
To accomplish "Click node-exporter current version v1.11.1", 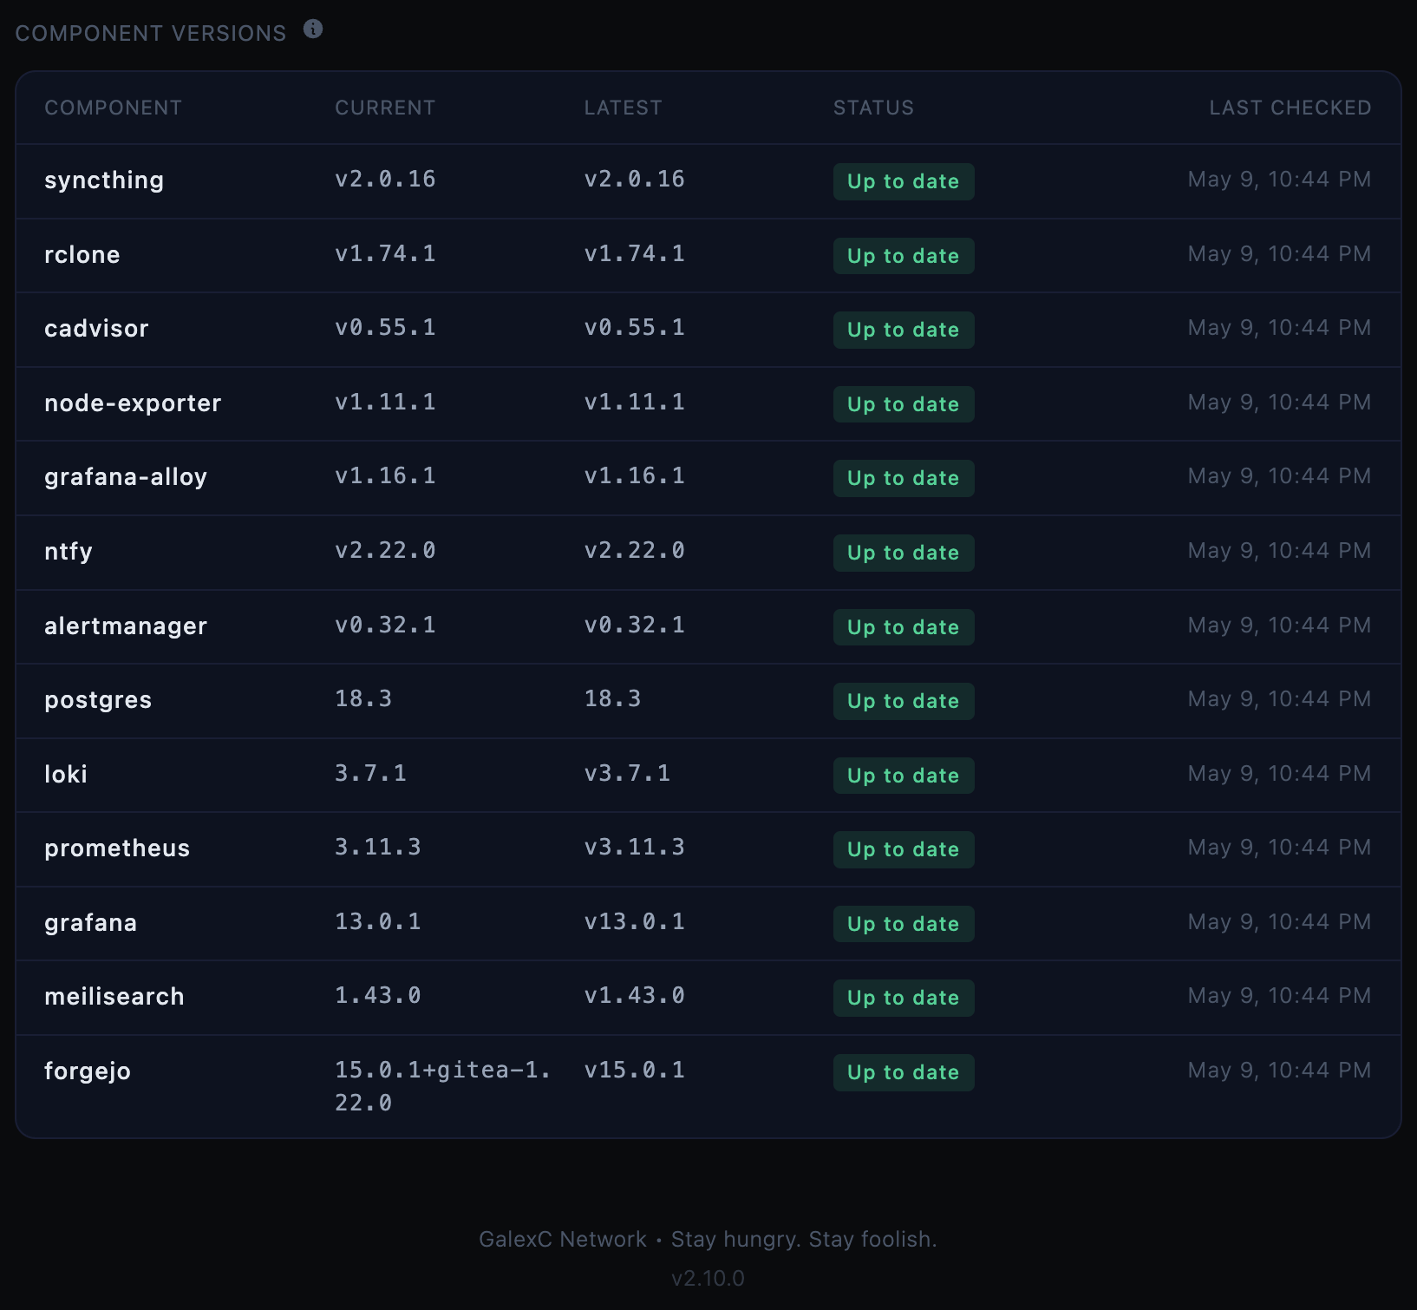I will coord(385,403).
